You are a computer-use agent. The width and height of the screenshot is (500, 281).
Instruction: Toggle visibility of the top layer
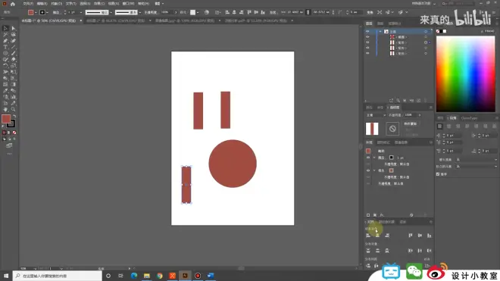pyautogui.click(x=367, y=32)
